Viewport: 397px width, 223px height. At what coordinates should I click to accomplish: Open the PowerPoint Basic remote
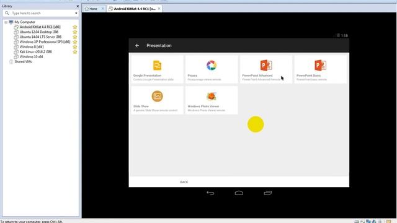tap(320, 69)
